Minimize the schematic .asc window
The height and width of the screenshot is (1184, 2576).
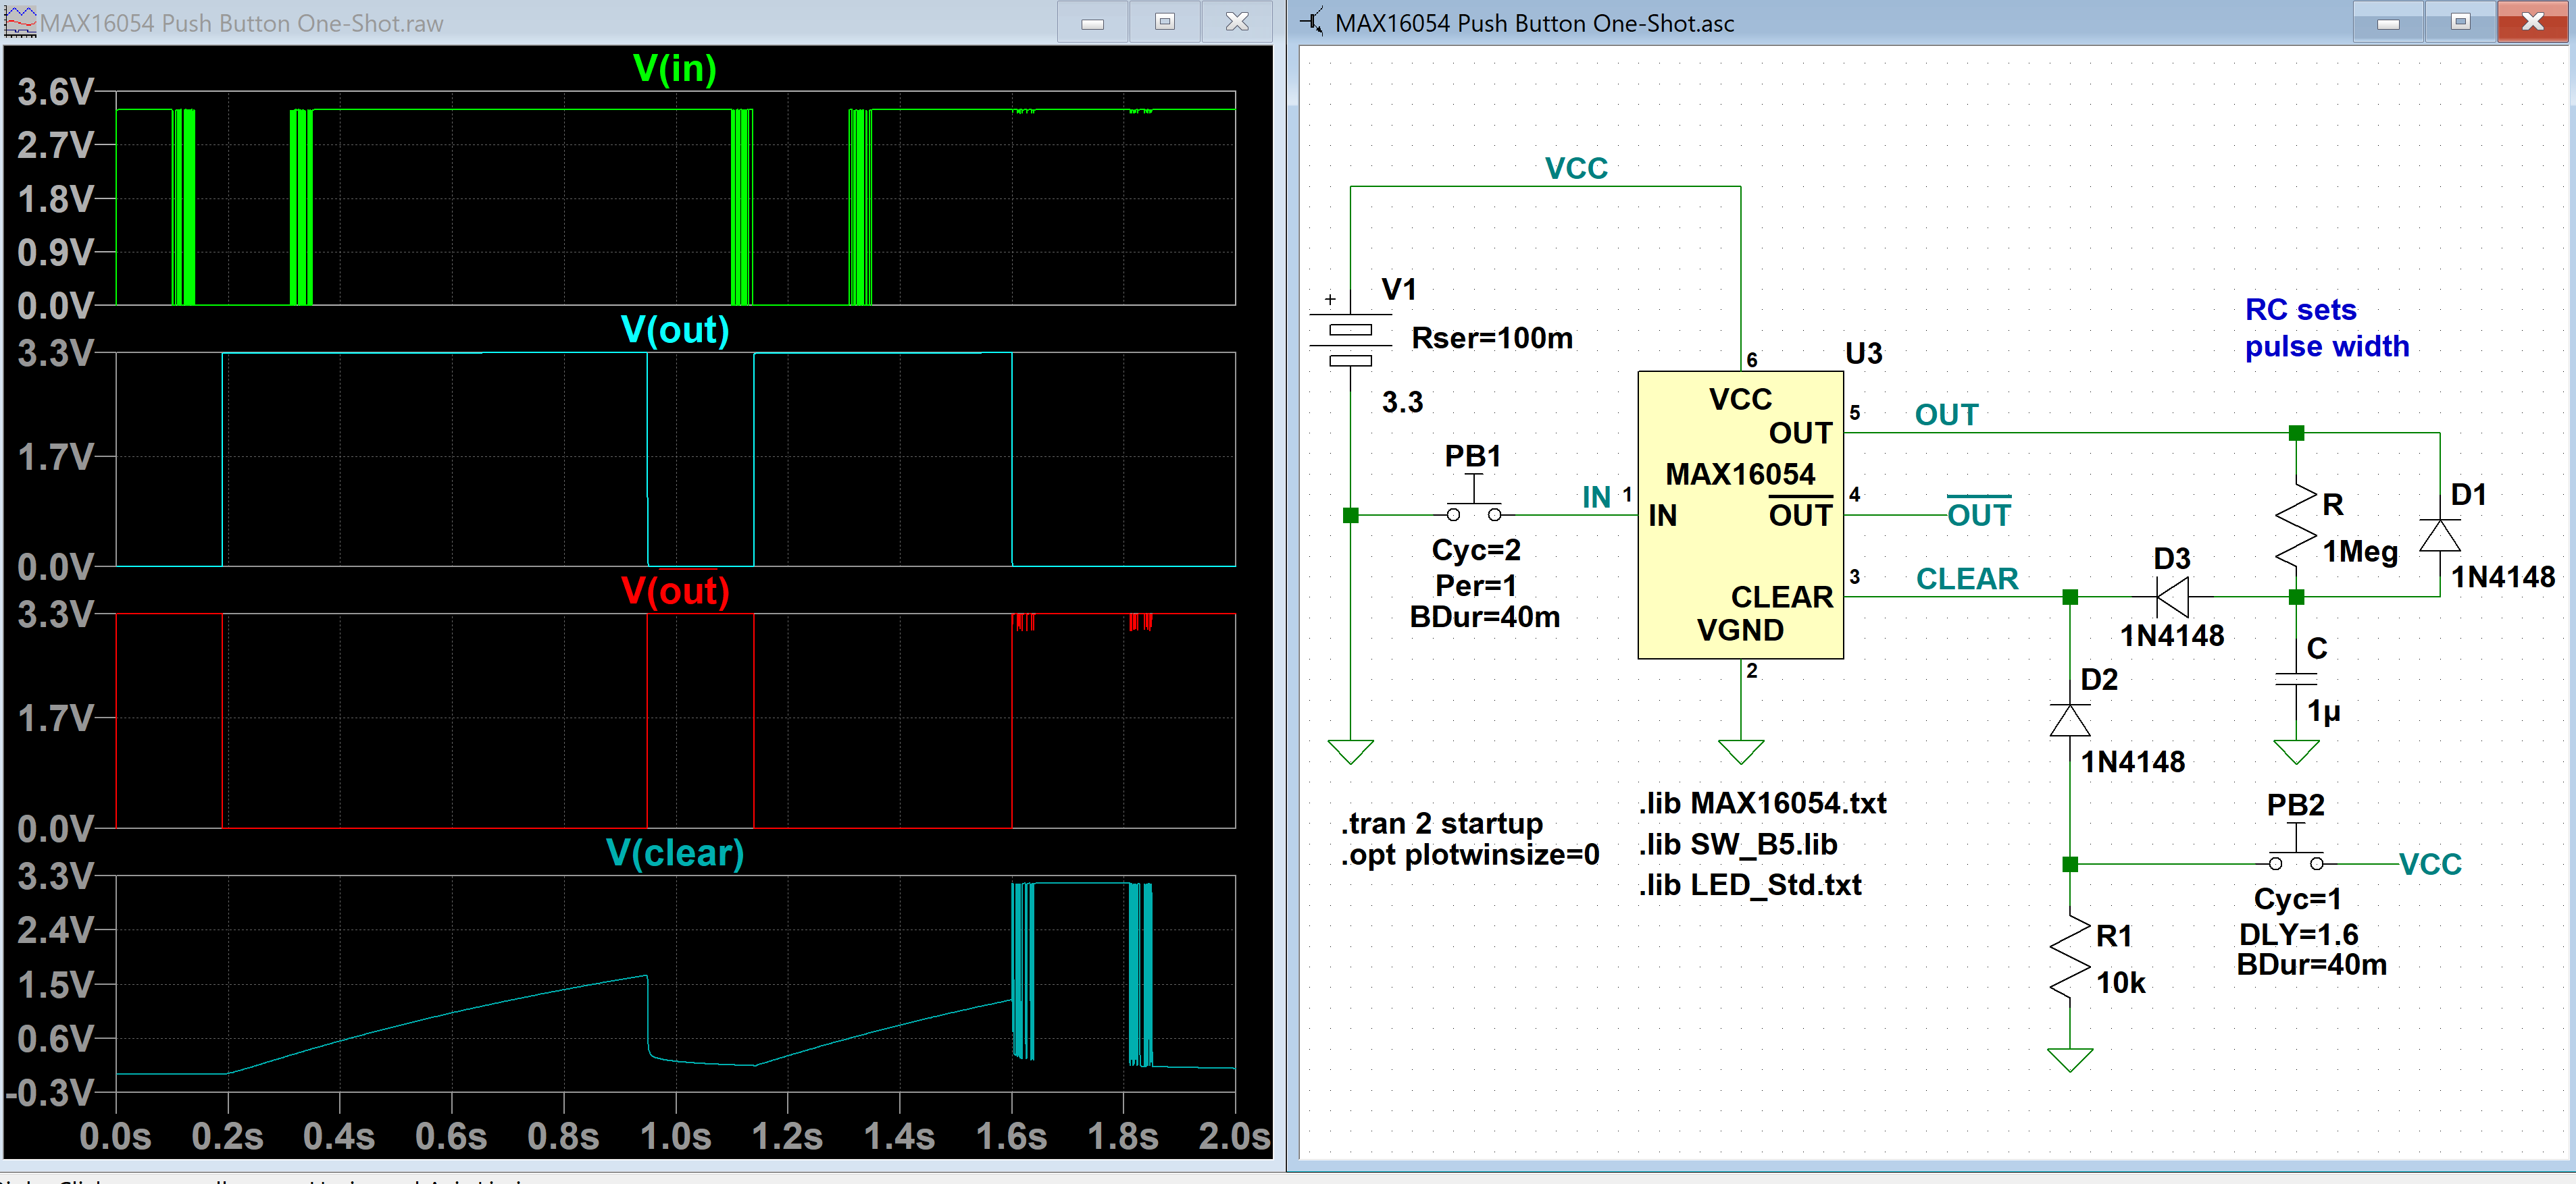point(2388,21)
